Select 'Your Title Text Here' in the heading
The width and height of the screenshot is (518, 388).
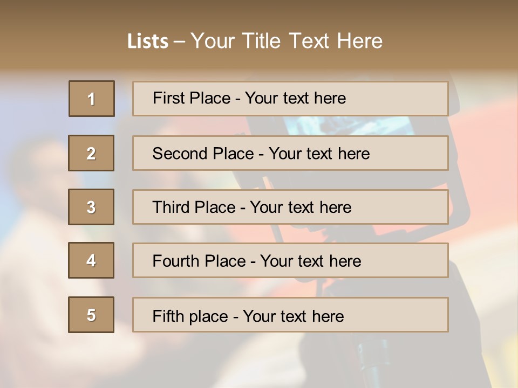coord(287,41)
